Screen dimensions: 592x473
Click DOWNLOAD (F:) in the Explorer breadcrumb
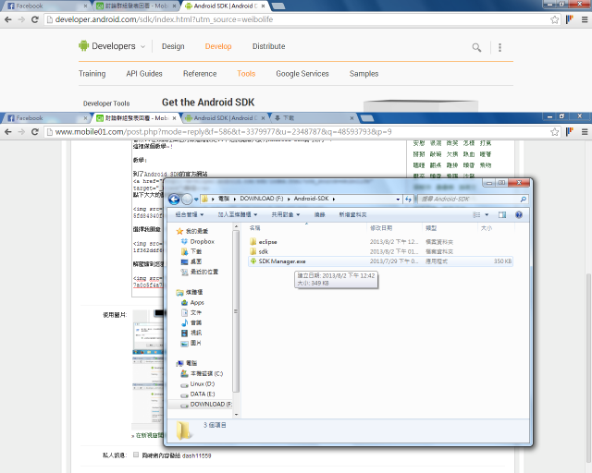click(262, 199)
